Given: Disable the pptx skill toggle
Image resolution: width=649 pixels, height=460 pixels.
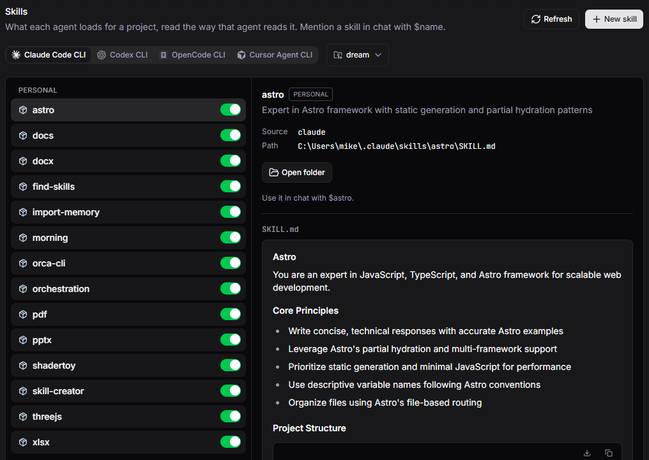Looking at the screenshot, I should 231,339.
